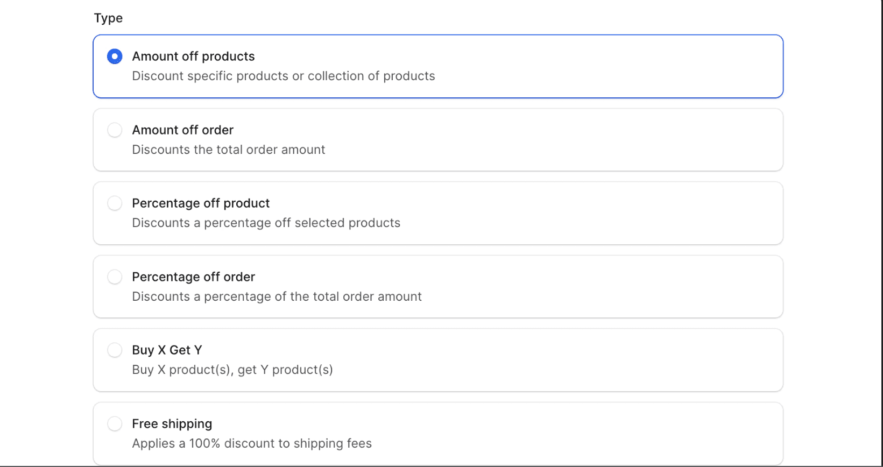
Task: Click "Discount specific products or collection" description
Action: point(283,76)
